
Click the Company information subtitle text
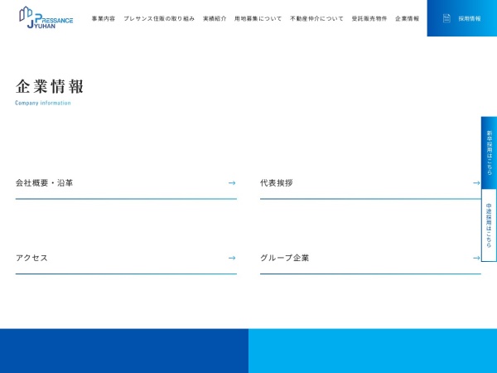coord(43,103)
